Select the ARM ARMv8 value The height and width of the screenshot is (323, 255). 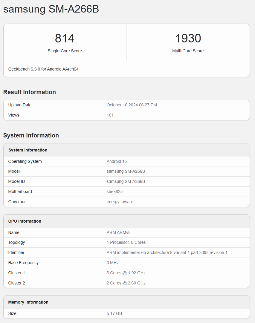tap(119, 232)
